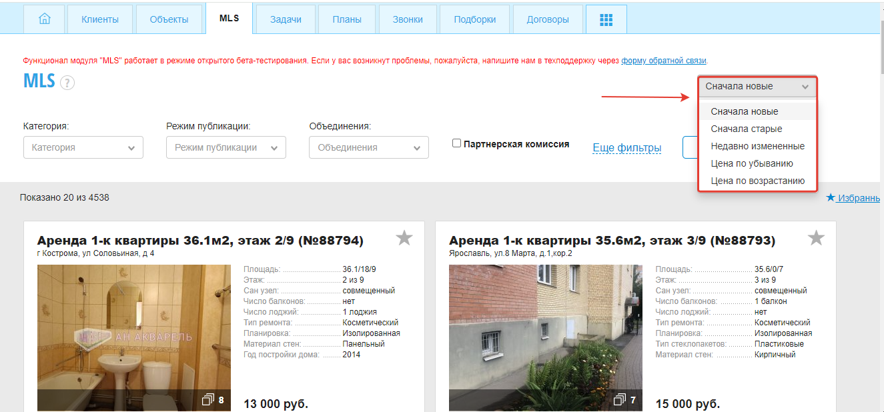
Task: Click the home icon tab
Action: coord(45,19)
